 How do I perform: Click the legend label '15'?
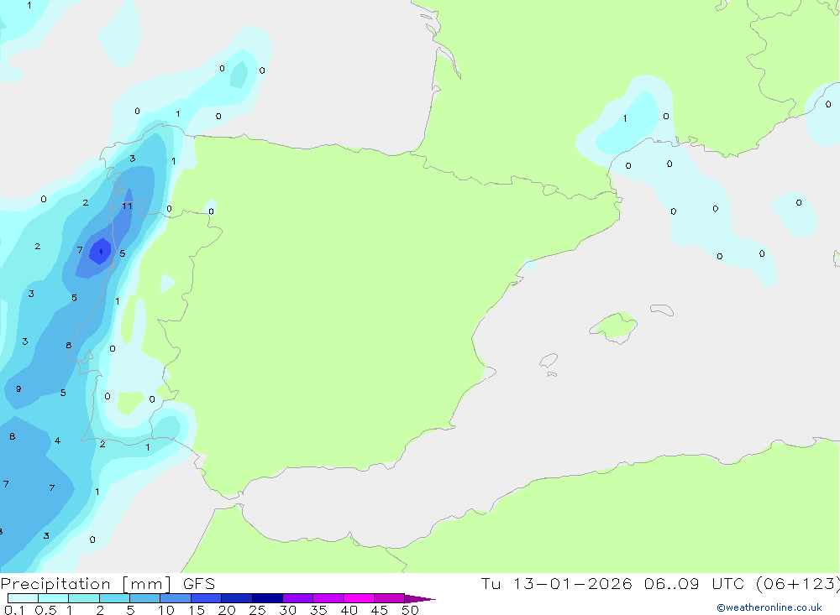click(197, 610)
